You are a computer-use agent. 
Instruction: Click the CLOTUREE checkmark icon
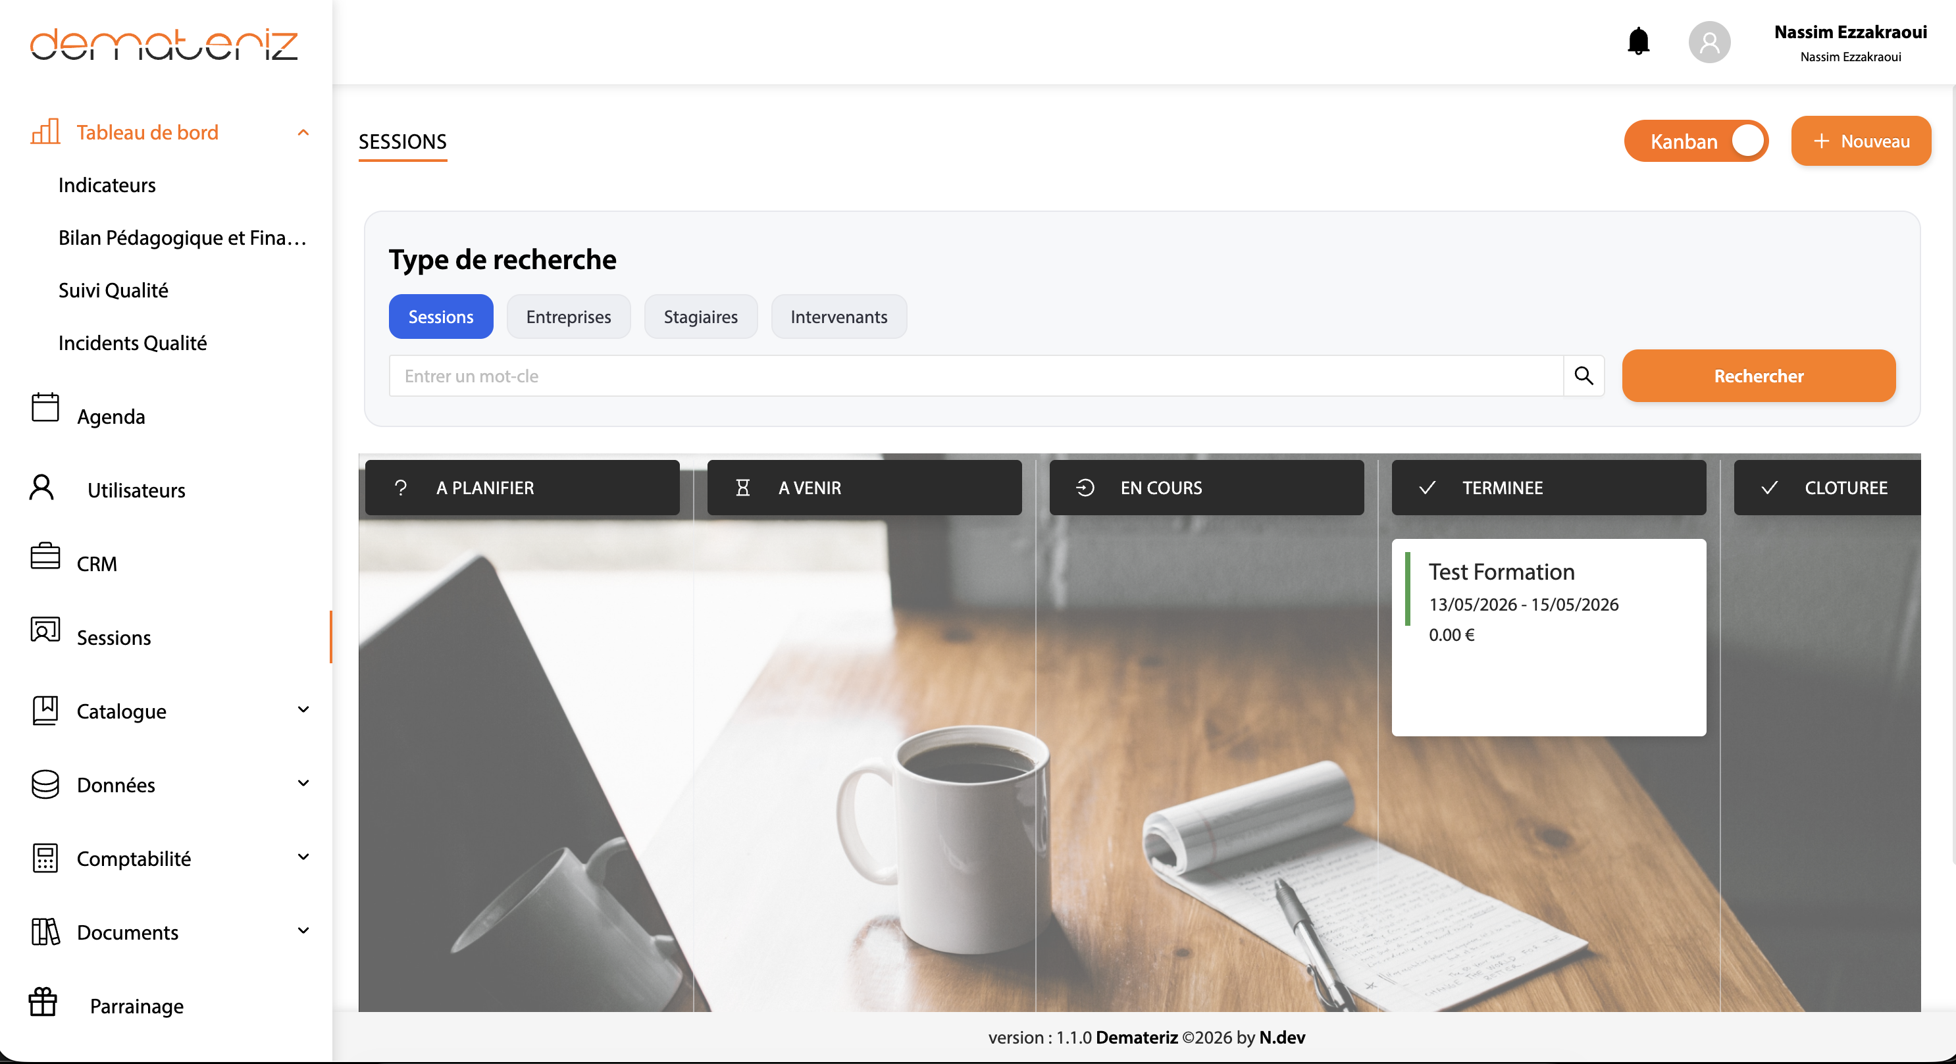(1769, 487)
